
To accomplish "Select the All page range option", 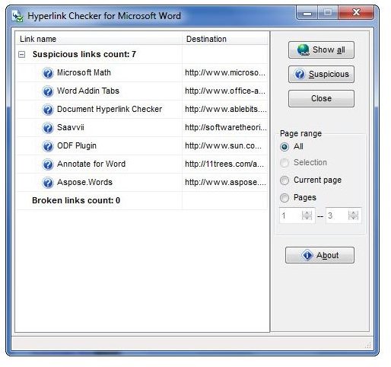I will point(285,147).
